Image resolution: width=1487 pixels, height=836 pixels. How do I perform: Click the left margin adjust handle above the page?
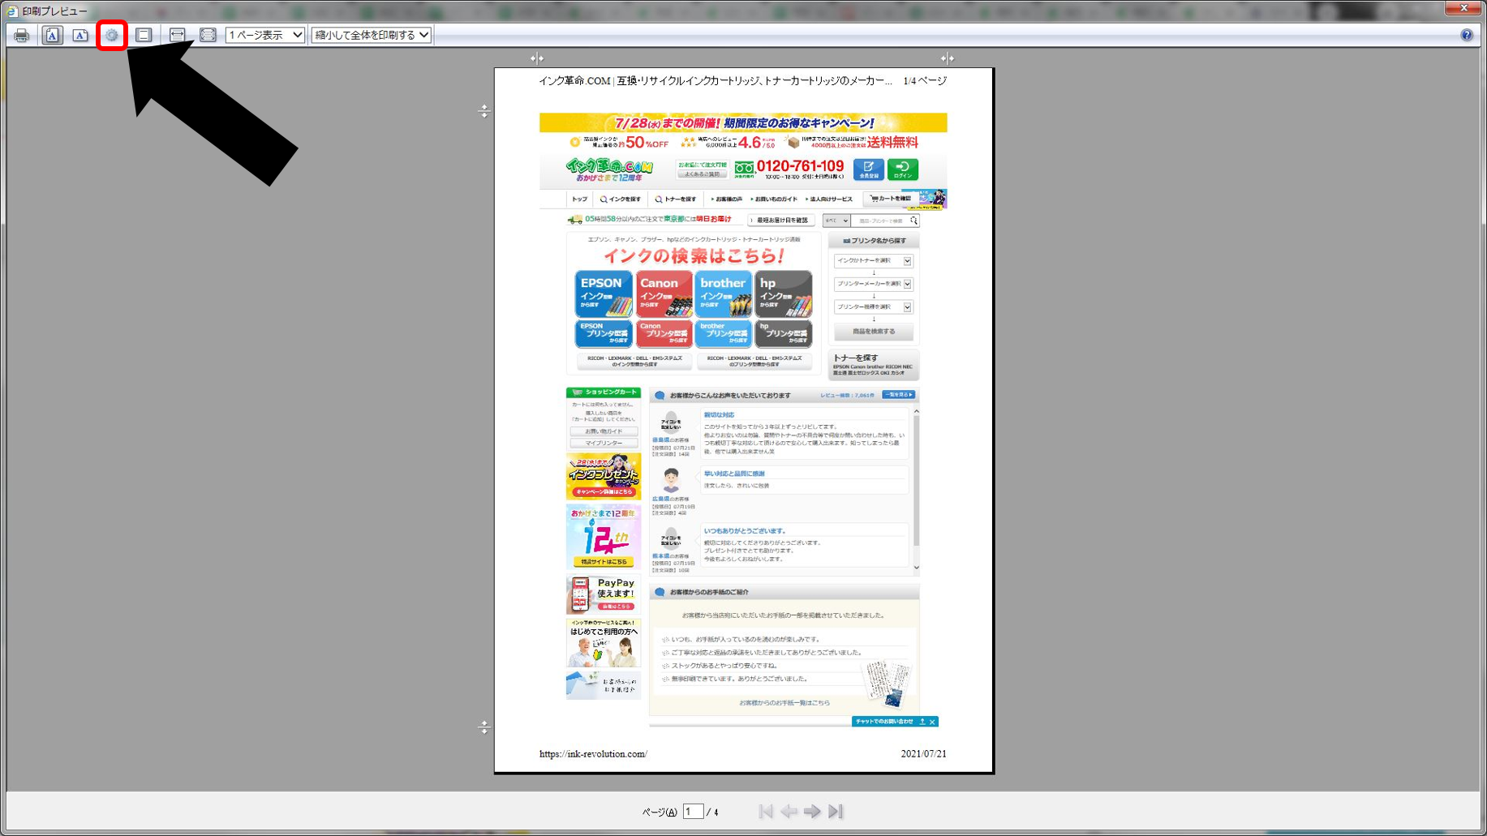click(537, 58)
